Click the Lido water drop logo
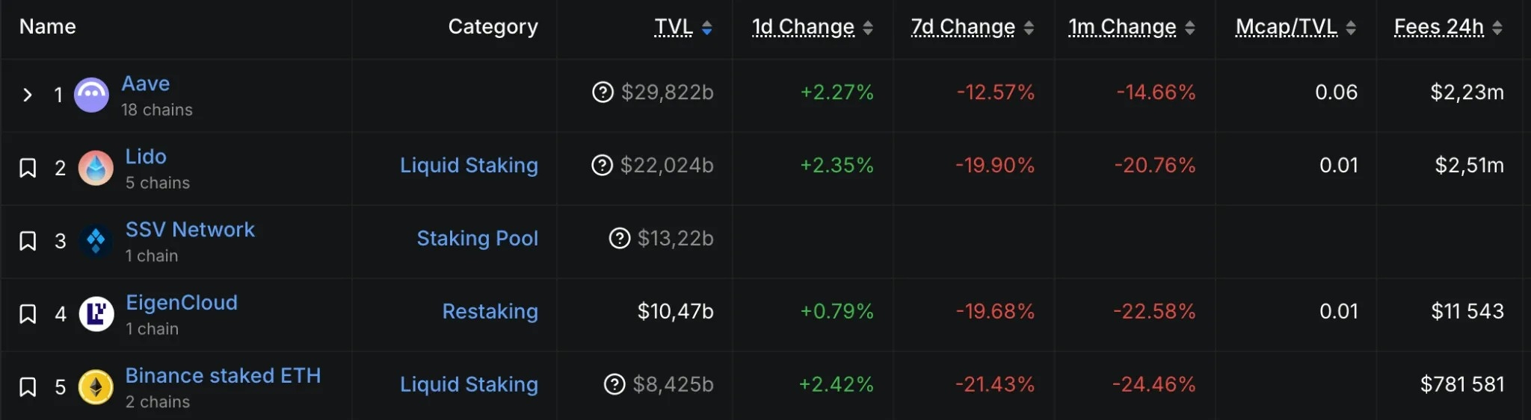Screen dimensions: 1531x420 point(96,168)
